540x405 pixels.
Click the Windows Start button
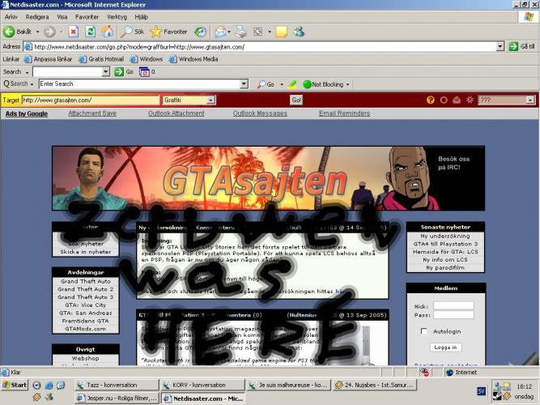[15, 385]
